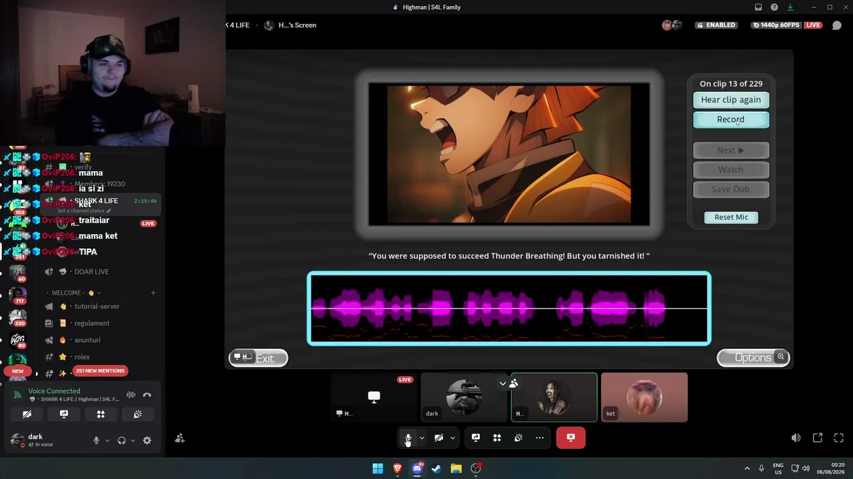Select dark's participant tile
The height and width of the screenshot is (479, 853).
coord(464,398)
